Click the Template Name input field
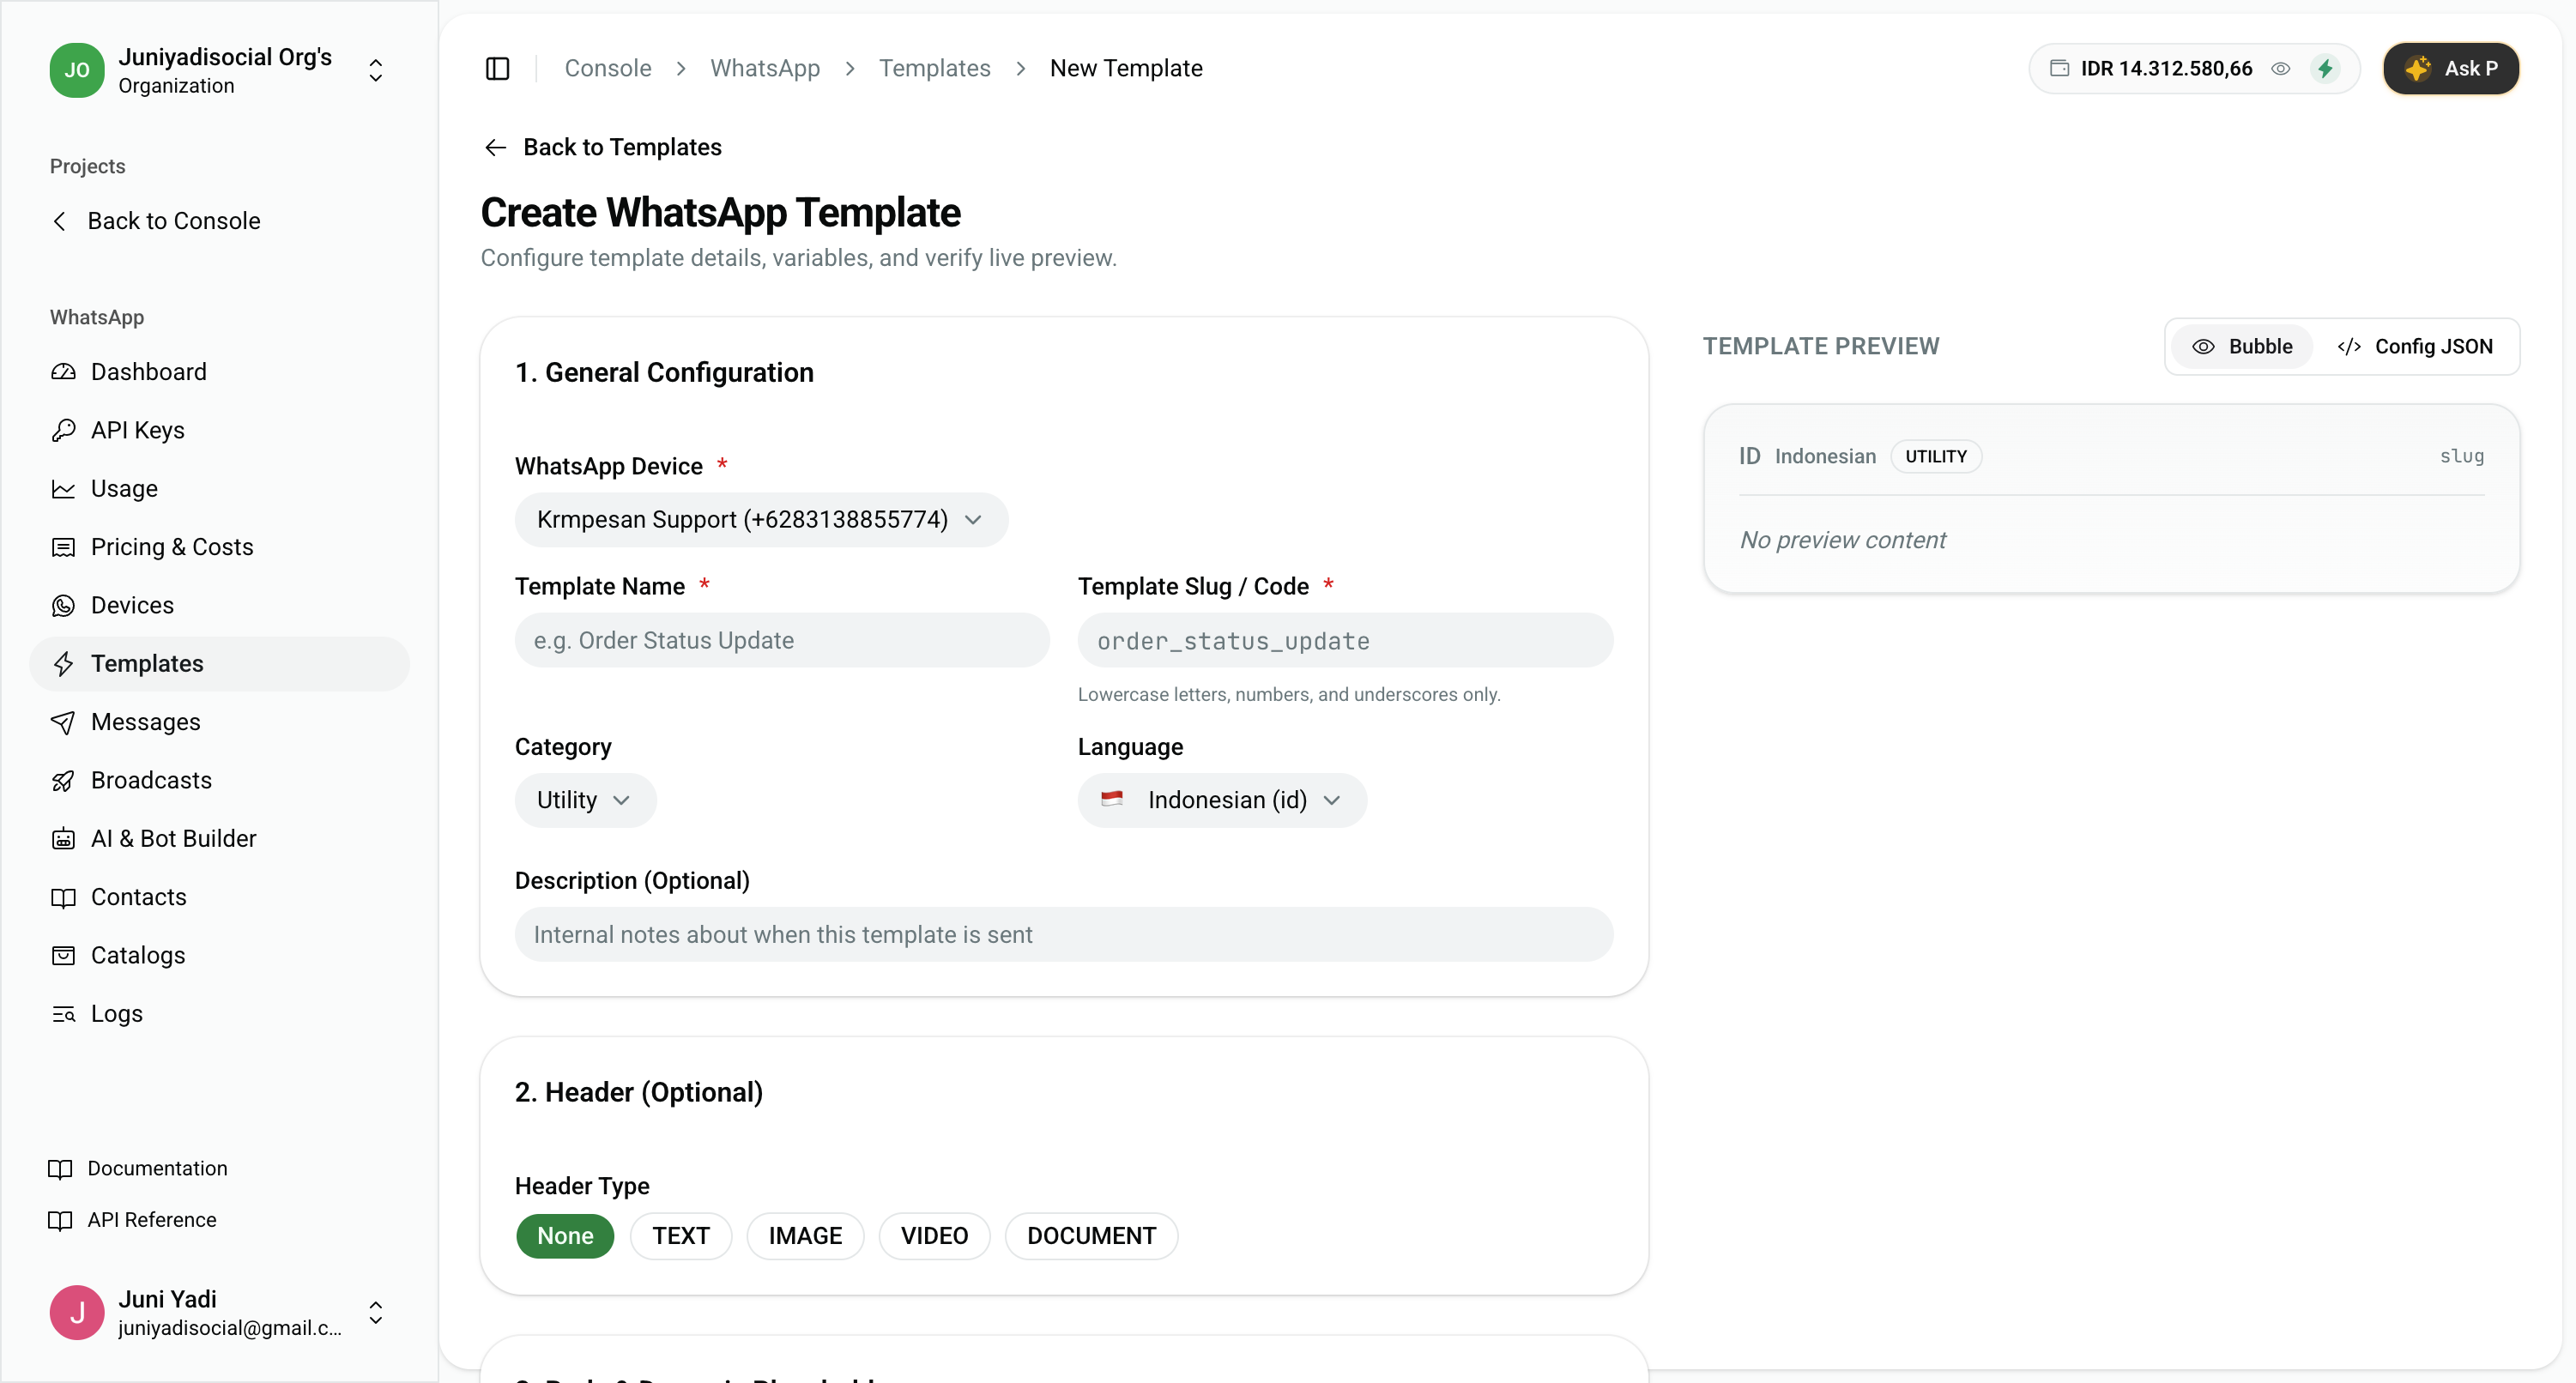The image size is (2576, 1383). click(x=782, y=640)
